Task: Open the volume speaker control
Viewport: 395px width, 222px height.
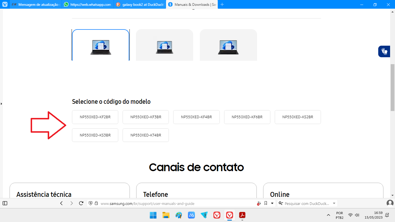Action: 357,215
